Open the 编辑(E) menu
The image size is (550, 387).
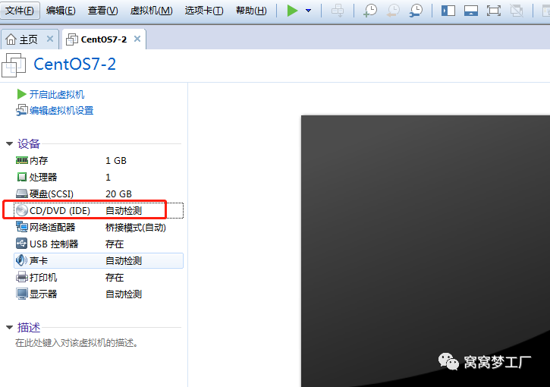(x=61, y=11)
